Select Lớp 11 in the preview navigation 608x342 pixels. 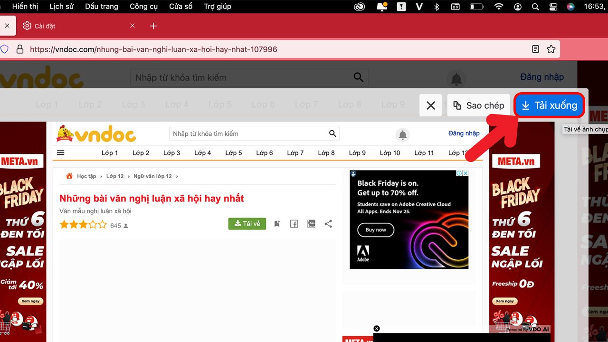pos(424,153)
